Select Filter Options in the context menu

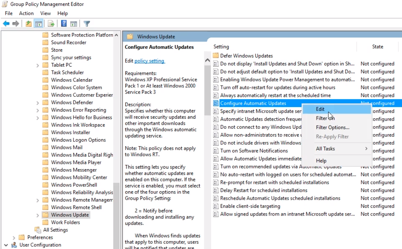click(x=333, y=127)
